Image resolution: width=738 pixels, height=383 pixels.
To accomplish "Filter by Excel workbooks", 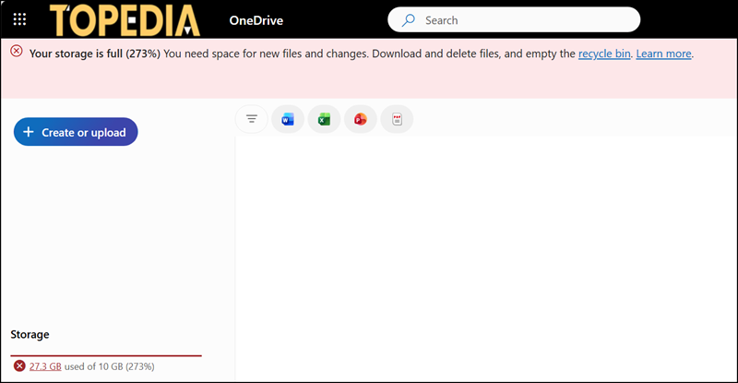I will [324, 119].
